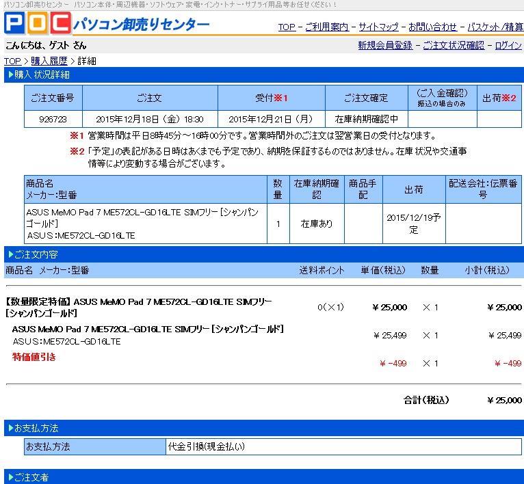Open 新規会員登録 link
Viewport: 524px width, 484px height.
[385, 45]
